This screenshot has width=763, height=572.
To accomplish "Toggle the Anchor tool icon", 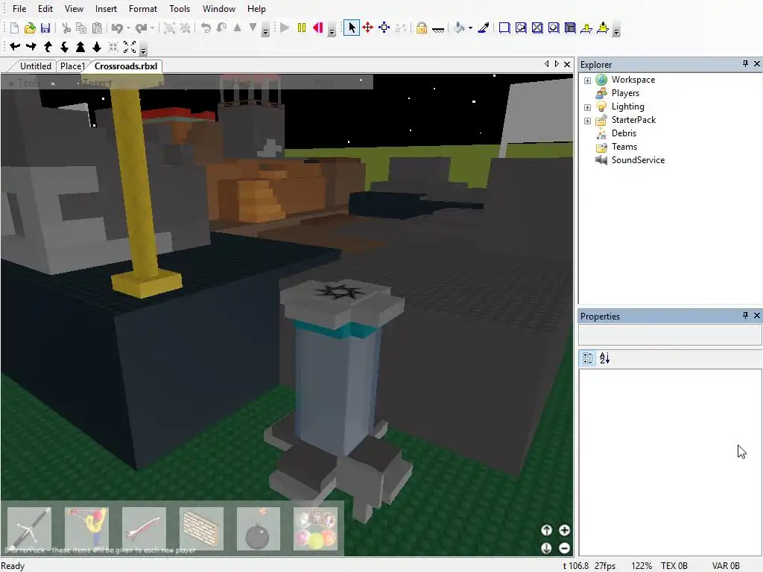I will [438, 29].
